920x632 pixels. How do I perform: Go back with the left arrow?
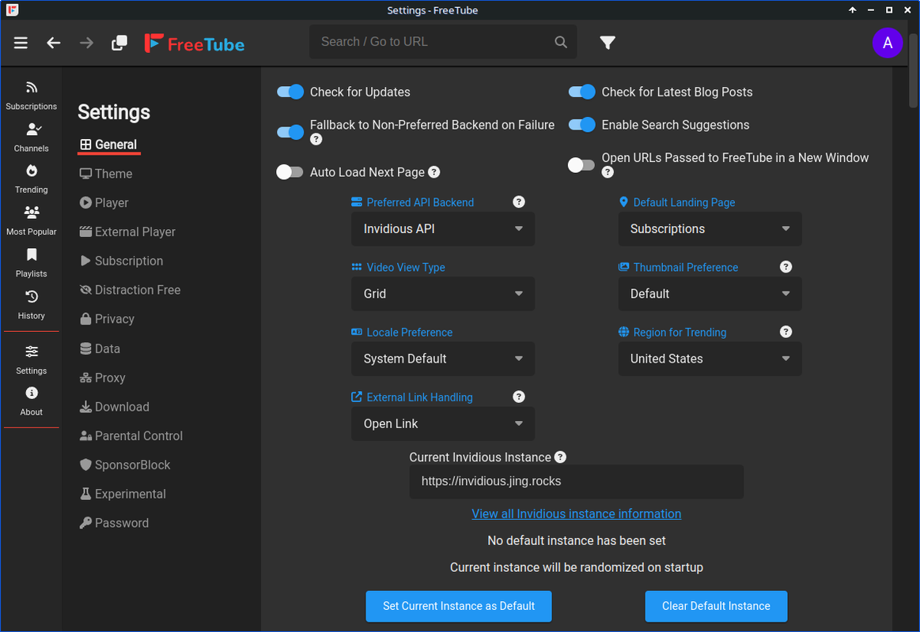pyautogui.click(x=53, y=43)
